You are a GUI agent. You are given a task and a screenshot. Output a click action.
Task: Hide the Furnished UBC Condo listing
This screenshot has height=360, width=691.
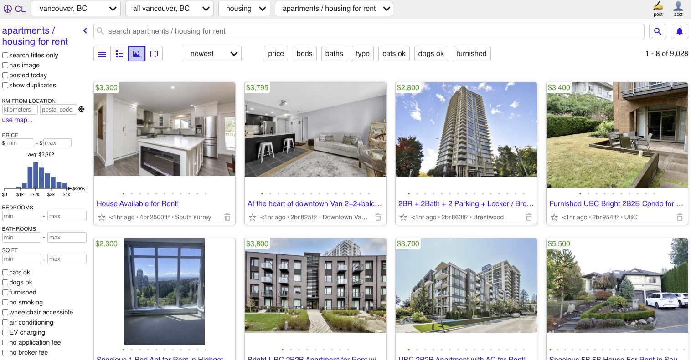(x=680, y=218)
